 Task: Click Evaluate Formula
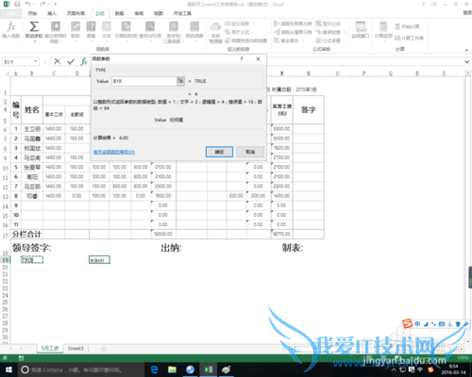(328, 41)
